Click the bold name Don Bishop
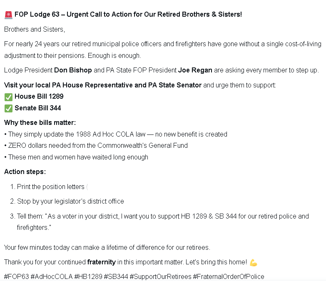This screenshot has height=281, width=326. tap(73, 70)
